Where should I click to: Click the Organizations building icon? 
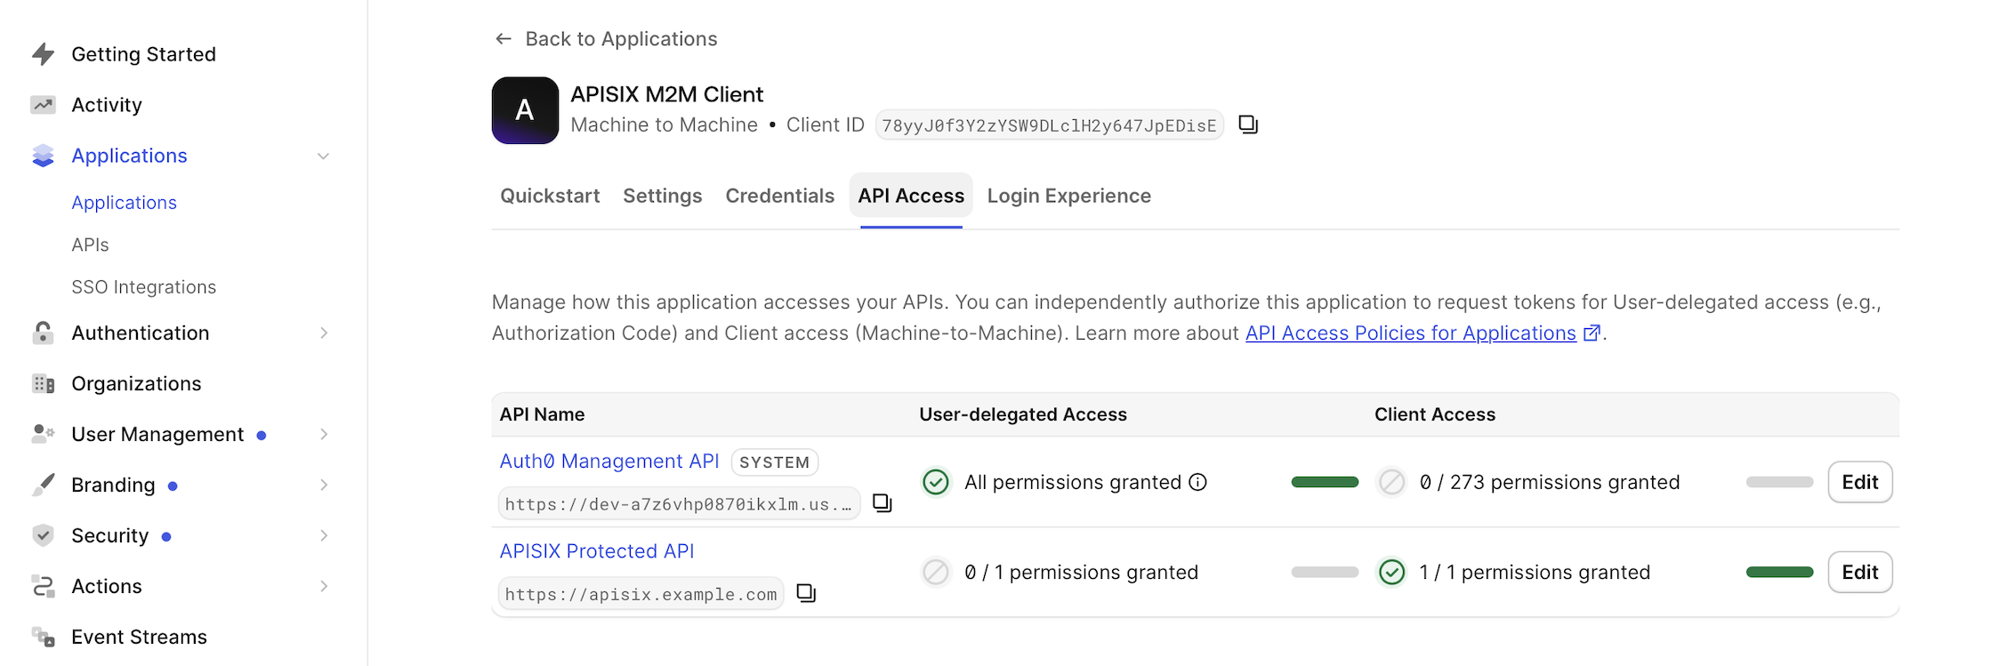(43, 383)
